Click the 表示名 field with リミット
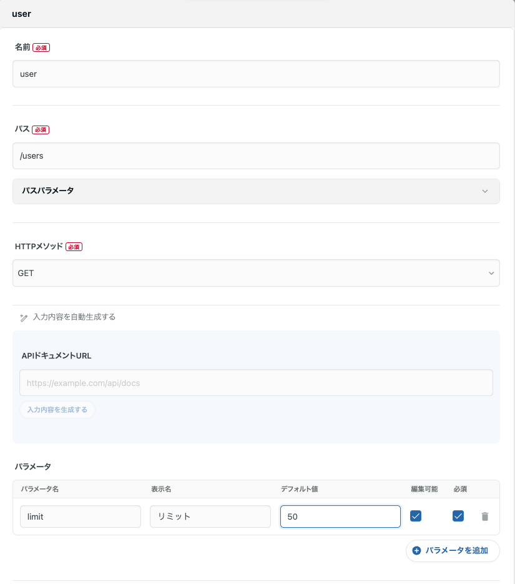This screenshot has width=515, height=584. tap(210, 517)
